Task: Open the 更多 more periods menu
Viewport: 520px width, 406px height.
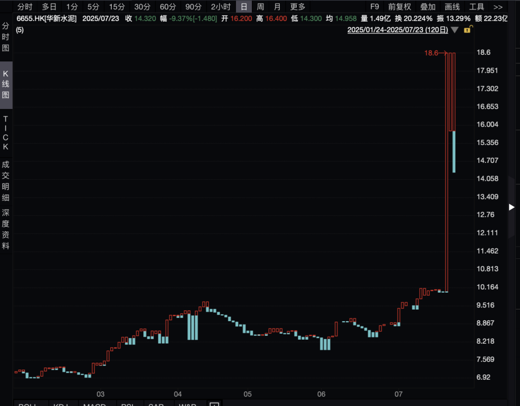Action: pyautogui.click(x=298, y=7)
